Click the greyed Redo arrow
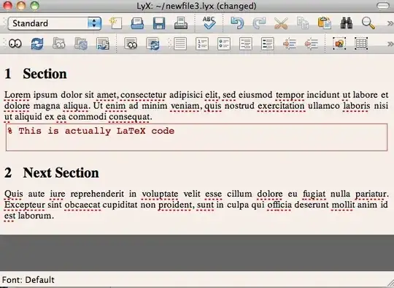 259,23
